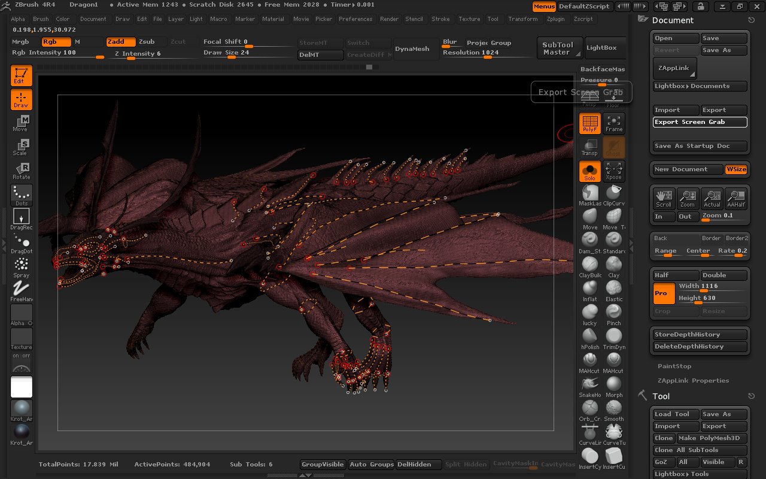Choose the FreeHand stroke type

(x=21, y=292)
